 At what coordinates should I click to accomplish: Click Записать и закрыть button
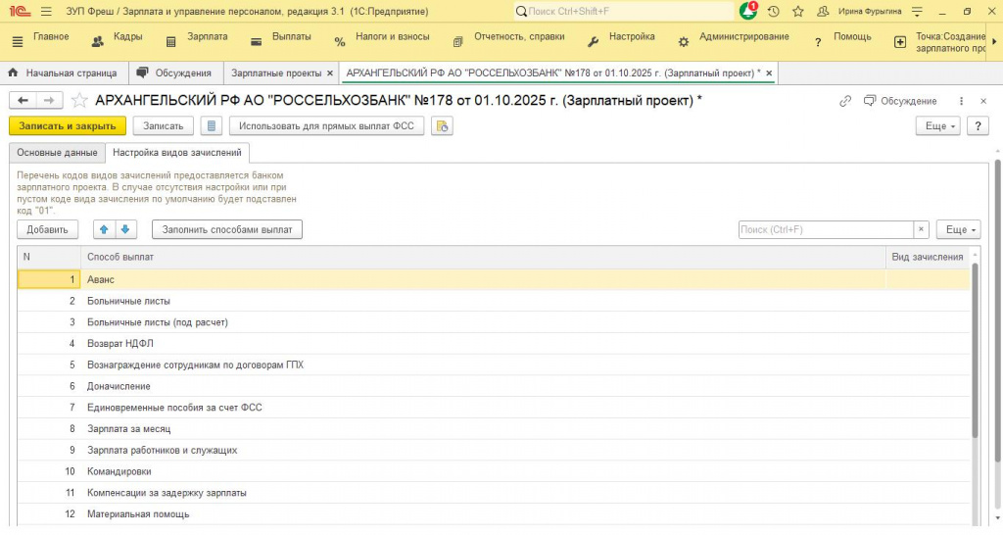(68, 126)
